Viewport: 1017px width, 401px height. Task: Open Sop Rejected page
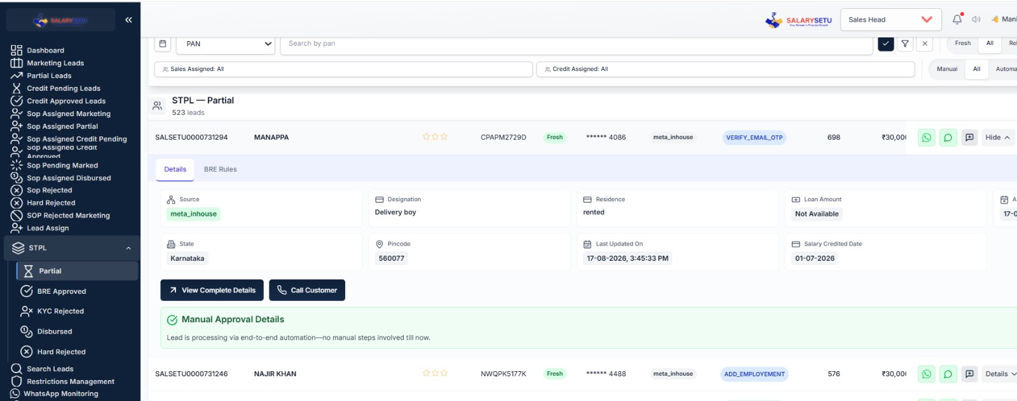coord(50,190)
